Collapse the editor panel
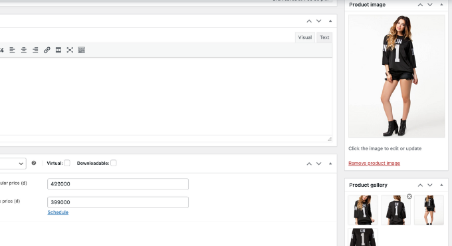Viewport: 452px width, 246px height. 330,21
